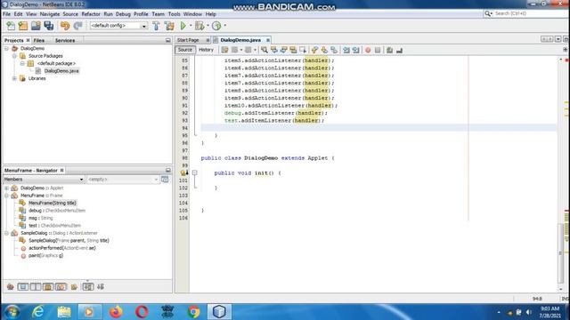Collapse the default package node
The image size is (570, 320).
[x=22, y=63]
